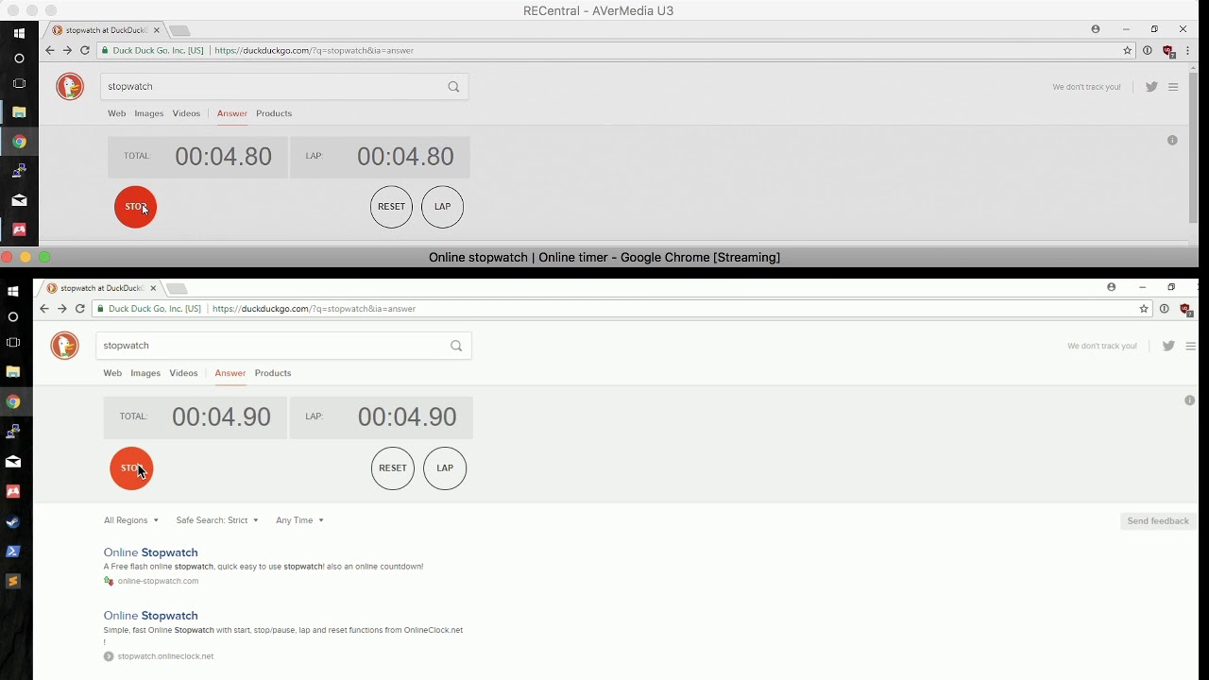Open Chrome three-dot menu in RECentral window
Viewport: 1209px width, 680px height.
pyautogui.click(x=1188, y=51)
